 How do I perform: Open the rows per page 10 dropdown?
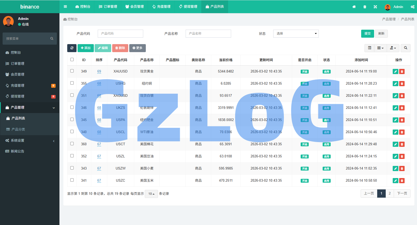151,194
